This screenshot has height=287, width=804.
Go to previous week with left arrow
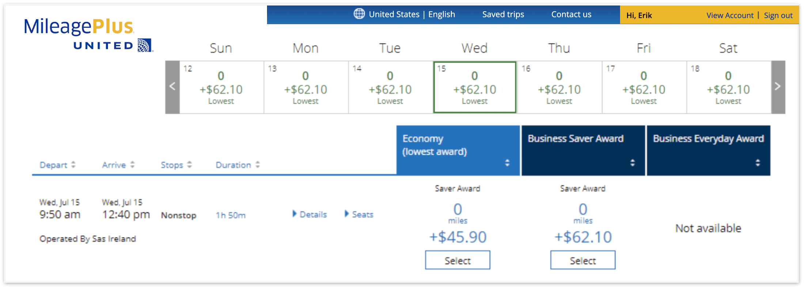pos(172,87)
